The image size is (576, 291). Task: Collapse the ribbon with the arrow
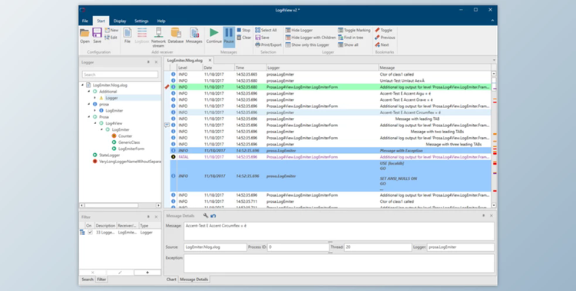[x=492, y=21]
